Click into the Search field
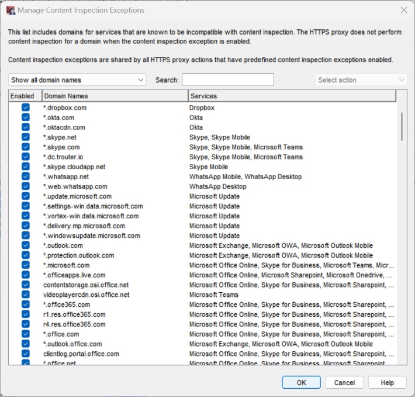Viewport: 415px width, 397px height. point(228,80)
